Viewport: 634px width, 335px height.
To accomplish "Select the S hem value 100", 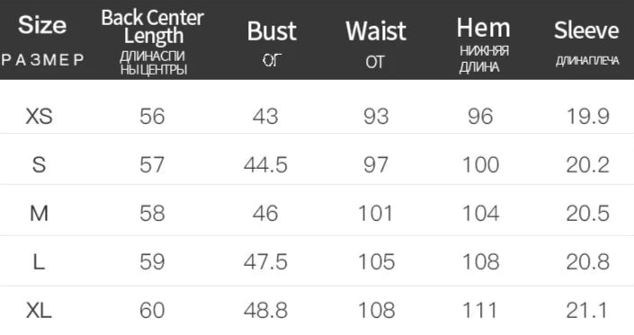I will pyautogui.click(x=481, y=164).
